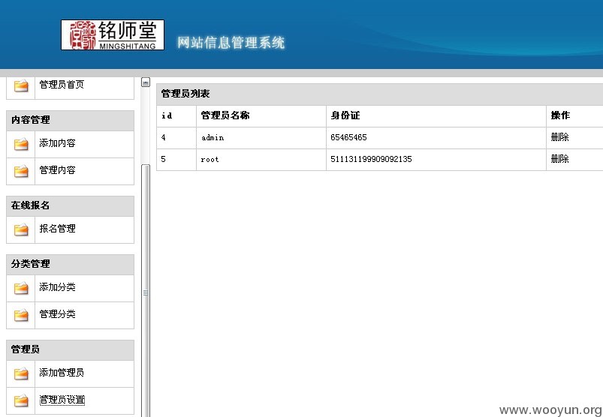Click the folder icon beside 添加内容
Image resolution: width=603 pixels, height=417 pixels.
(21, 144)
